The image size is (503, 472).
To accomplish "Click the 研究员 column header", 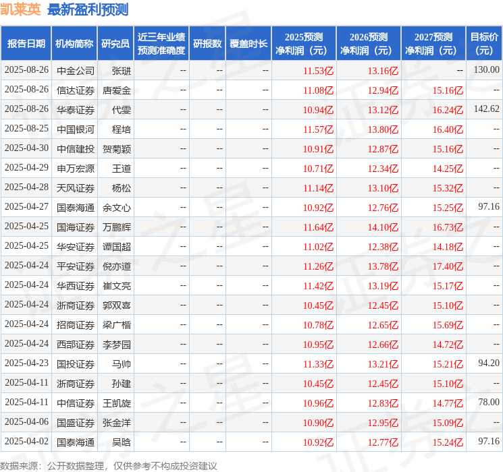I will click(x=115, y=44).
